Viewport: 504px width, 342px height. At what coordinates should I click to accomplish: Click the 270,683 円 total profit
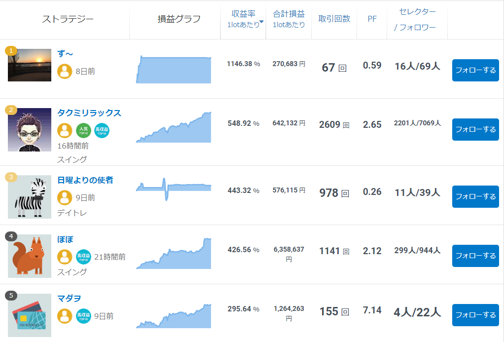[288, 64]
